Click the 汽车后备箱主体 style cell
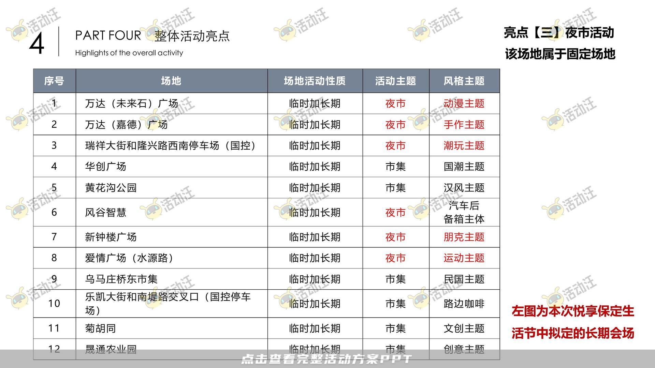 pyautogui.click(x=464, y=212)
